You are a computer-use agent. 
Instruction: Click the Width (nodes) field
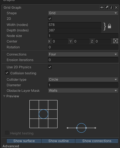(x=75, y=25)
